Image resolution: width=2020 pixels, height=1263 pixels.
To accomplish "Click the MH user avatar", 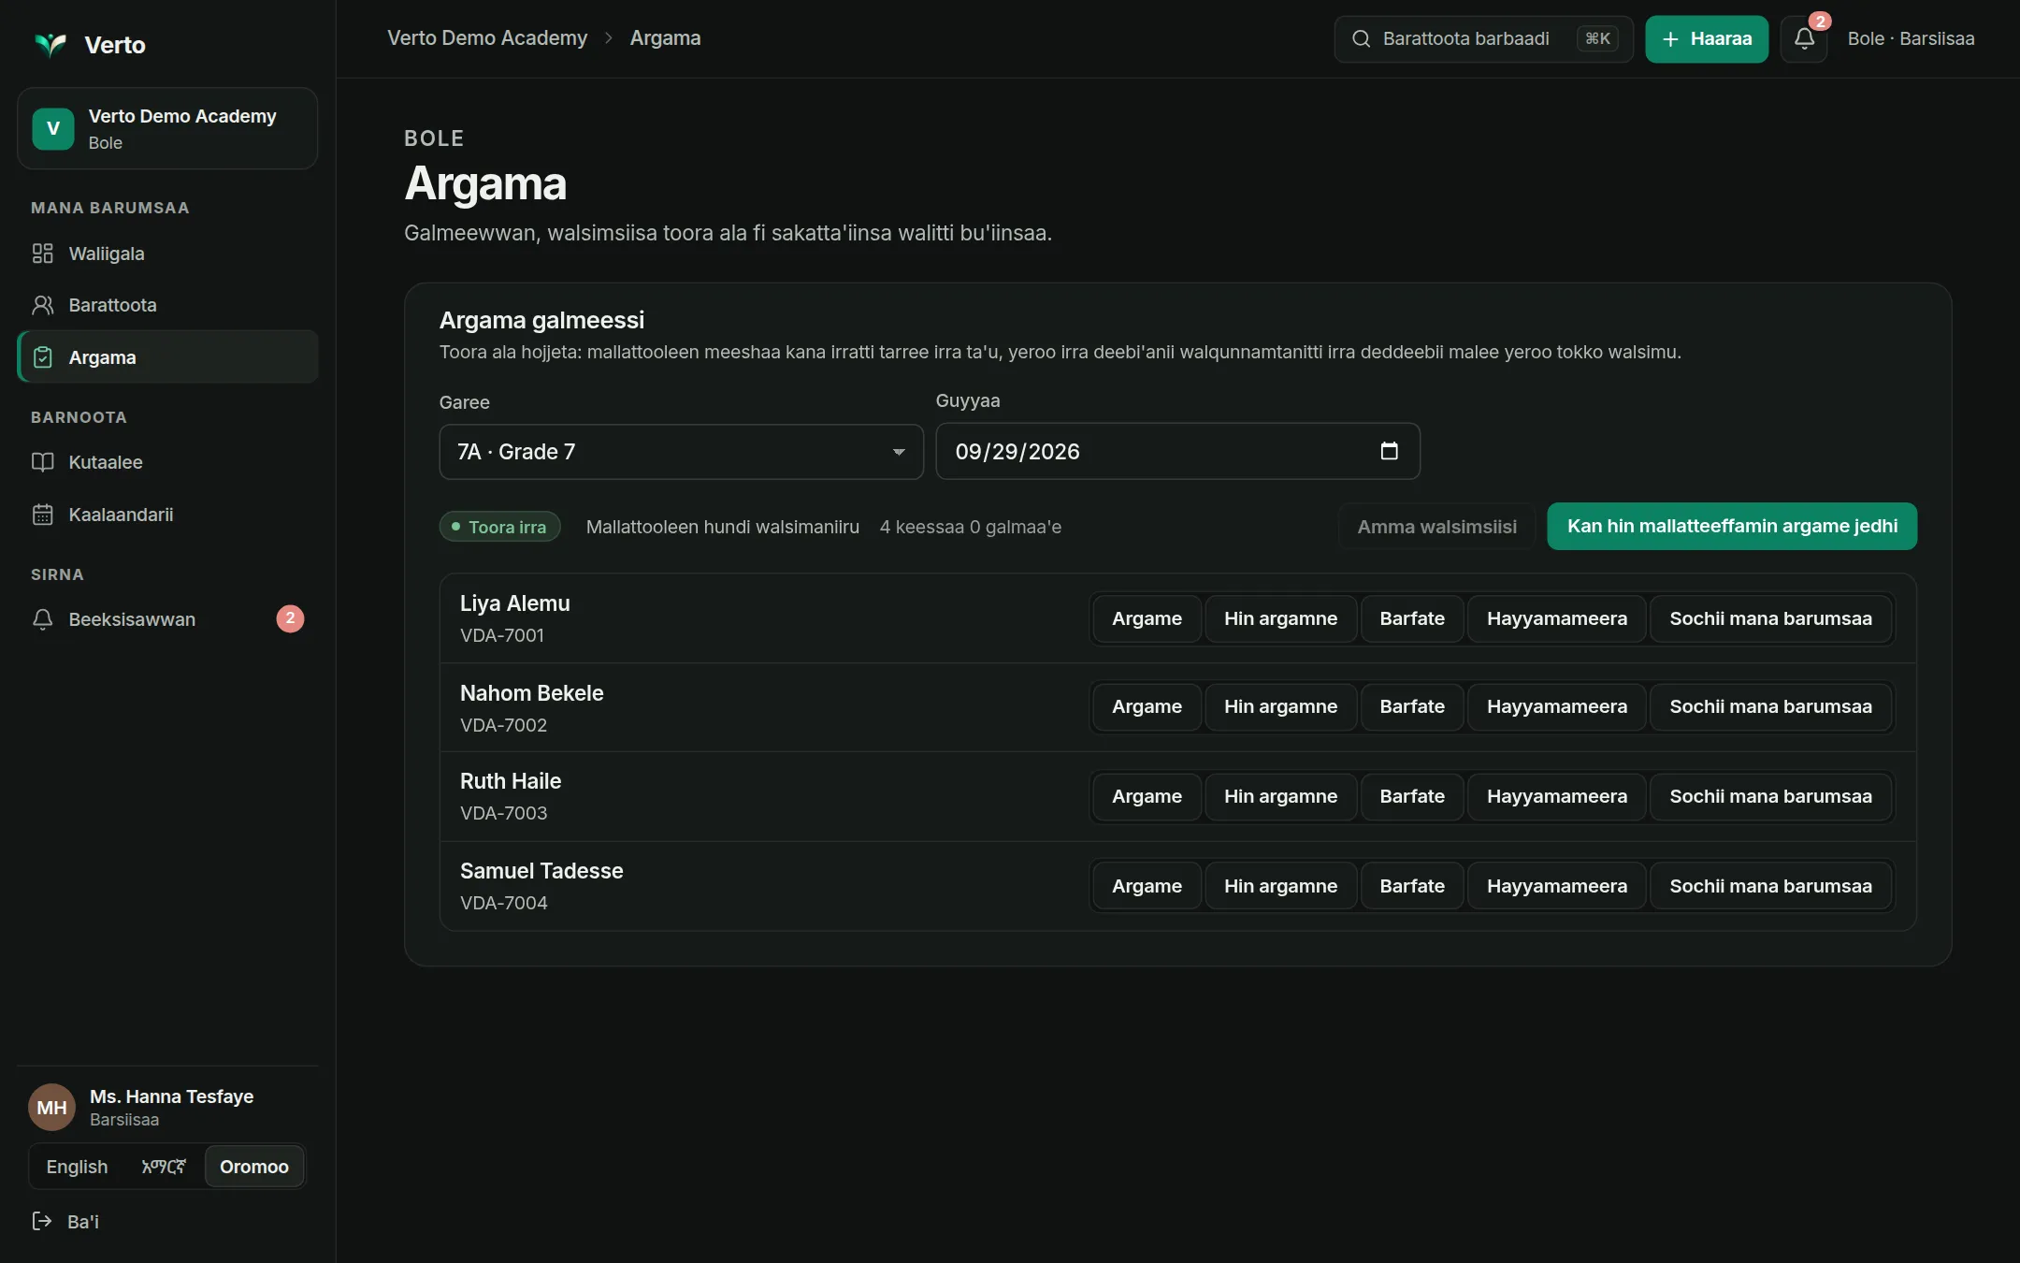I will click(51, 1108).
